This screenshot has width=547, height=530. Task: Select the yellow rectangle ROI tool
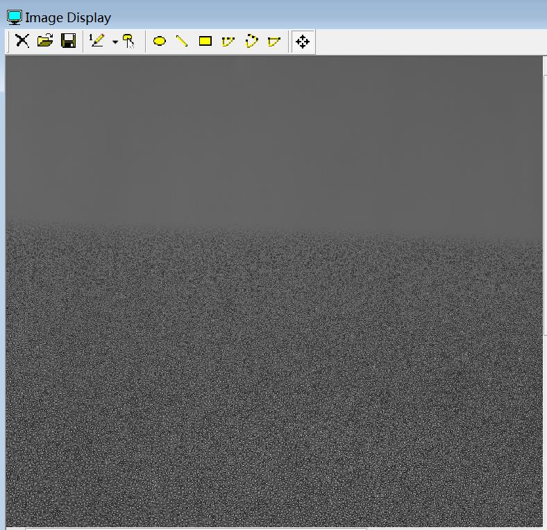(205, 41)
